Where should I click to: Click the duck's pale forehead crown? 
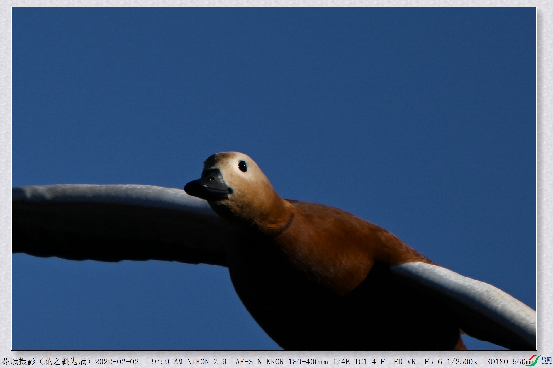(223, 158)
